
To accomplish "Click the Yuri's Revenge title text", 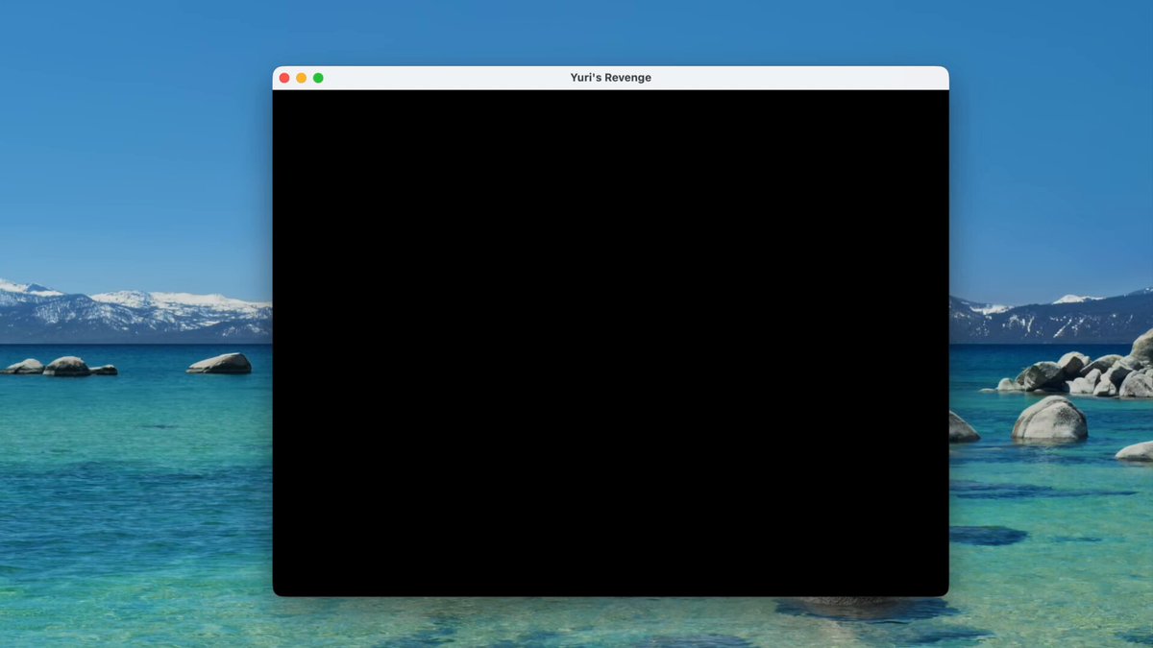I will point(611,78).
